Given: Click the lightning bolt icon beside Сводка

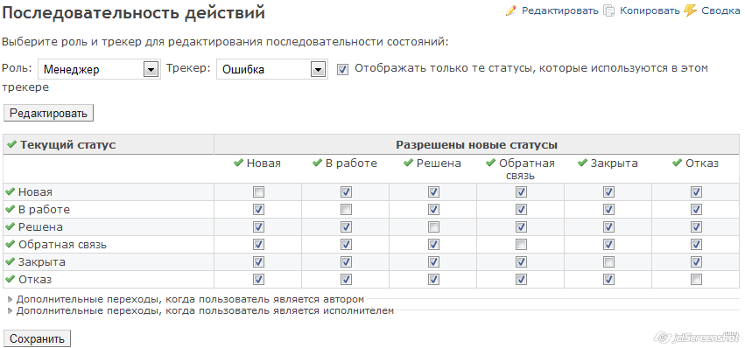Looking at the screenshot, I should coord(691,10).
